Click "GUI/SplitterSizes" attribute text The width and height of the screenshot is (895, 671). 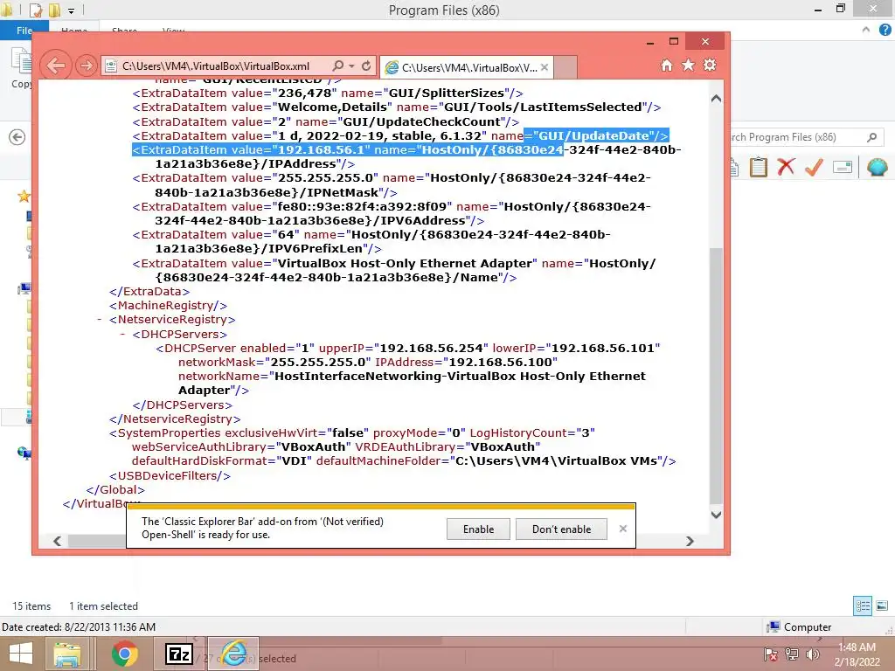point(447,93)
